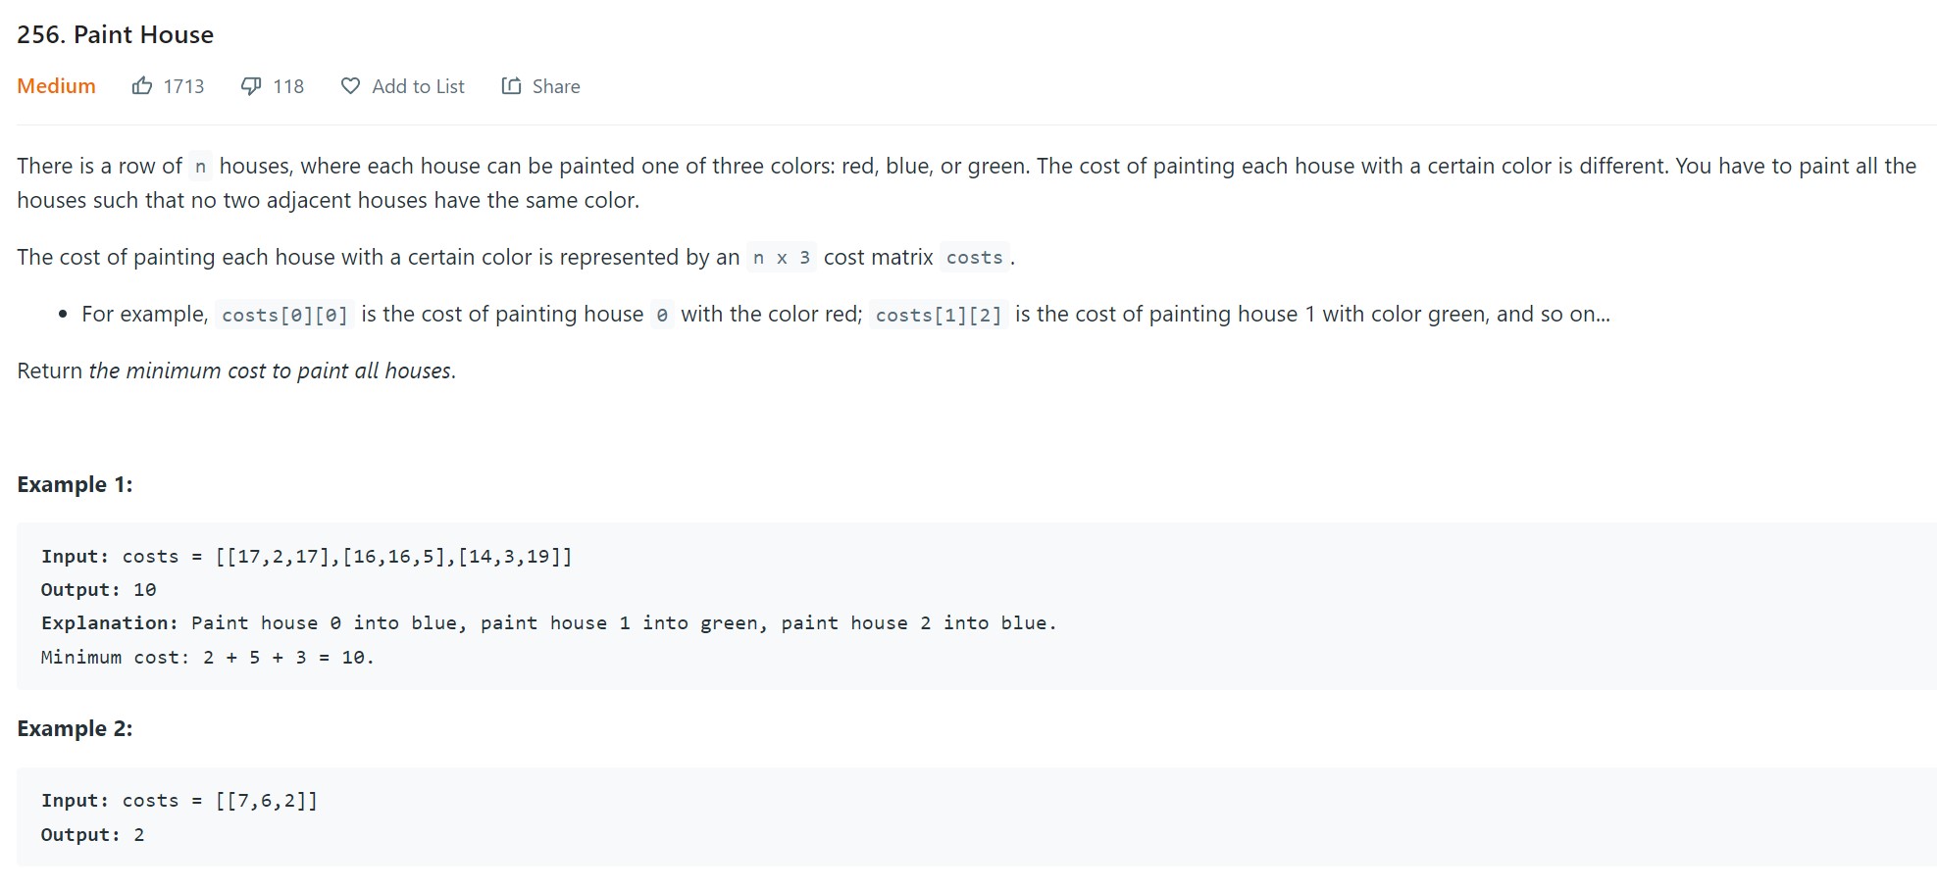Click the Explanation line in Example 1

(x=548, y=623)
